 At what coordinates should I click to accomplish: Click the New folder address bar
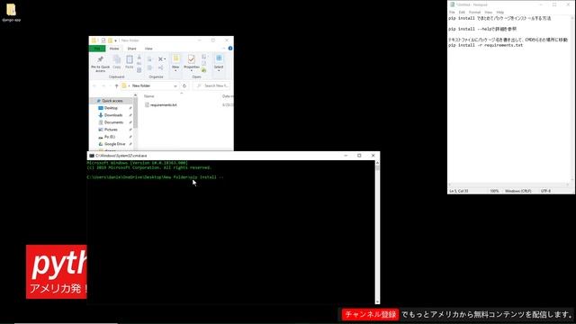[x=150, y=85]
